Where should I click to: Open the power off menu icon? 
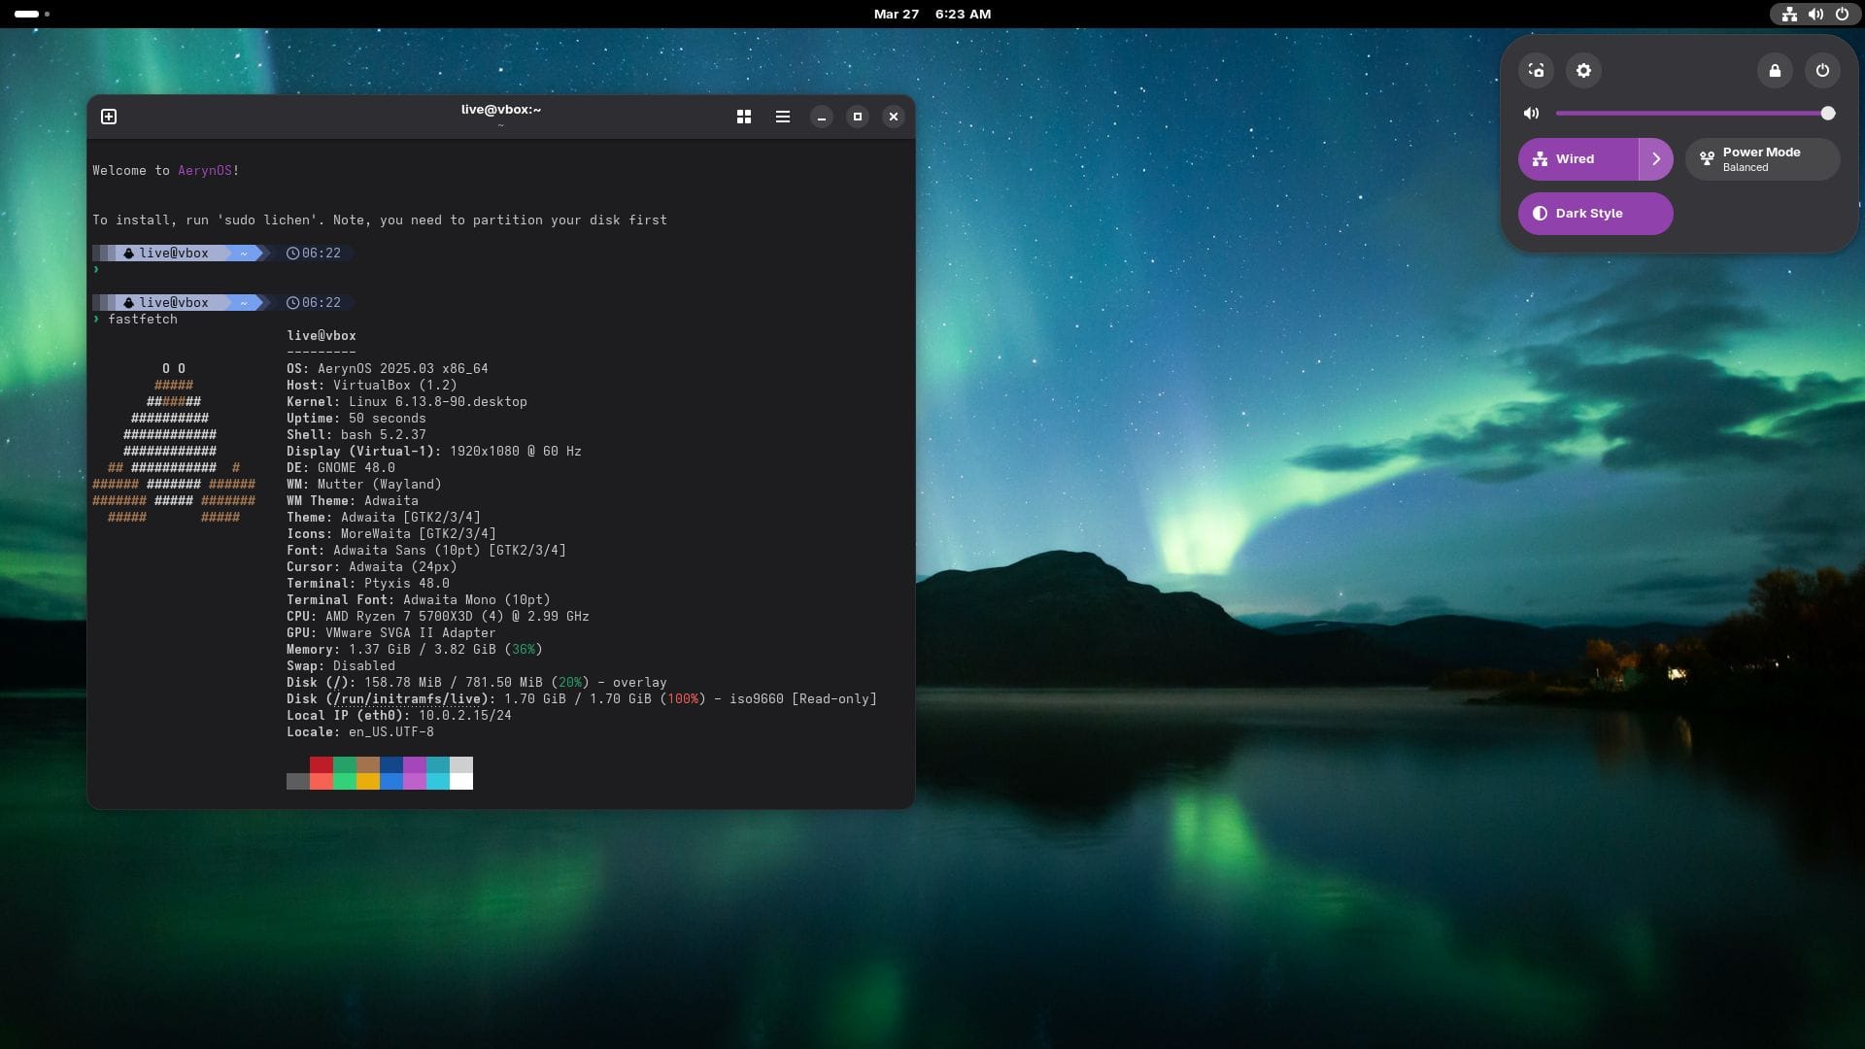(x=1821, y=70)
